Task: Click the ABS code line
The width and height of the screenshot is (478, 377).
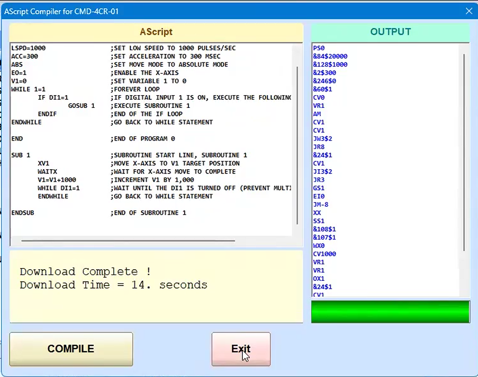Action: (17, 65)
